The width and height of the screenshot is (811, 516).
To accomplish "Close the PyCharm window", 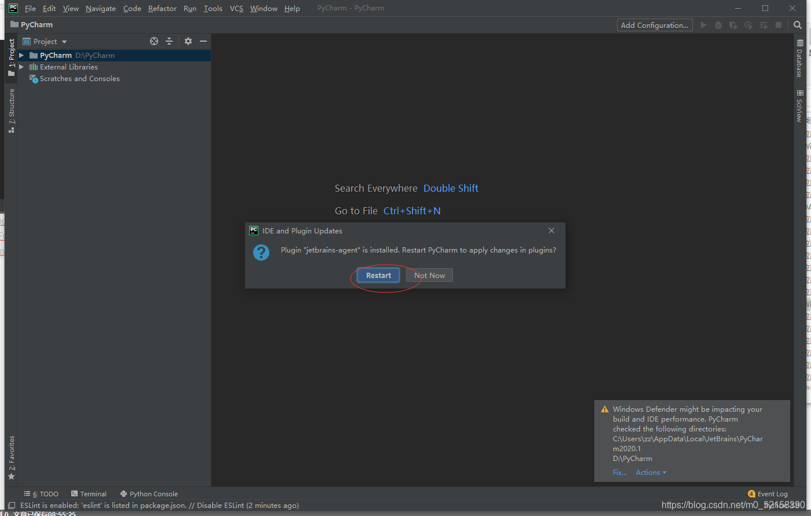I will coord(792,8).
